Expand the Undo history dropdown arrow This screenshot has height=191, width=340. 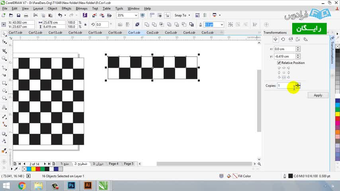coord(65,15)
